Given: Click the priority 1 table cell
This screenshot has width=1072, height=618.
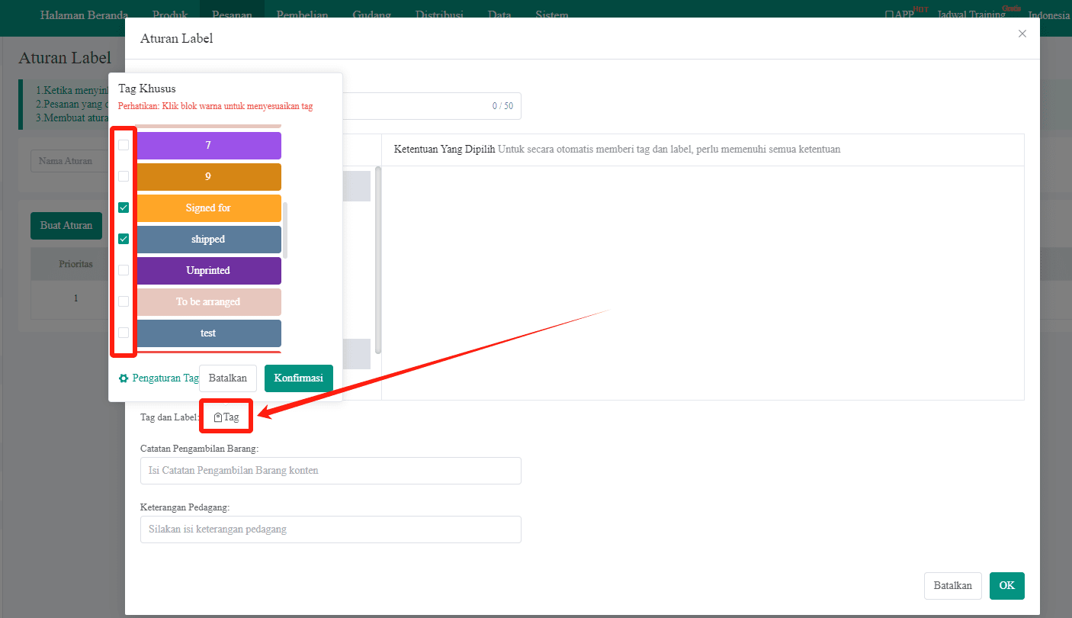Looking at the screenshot, I should coord(76,298).
